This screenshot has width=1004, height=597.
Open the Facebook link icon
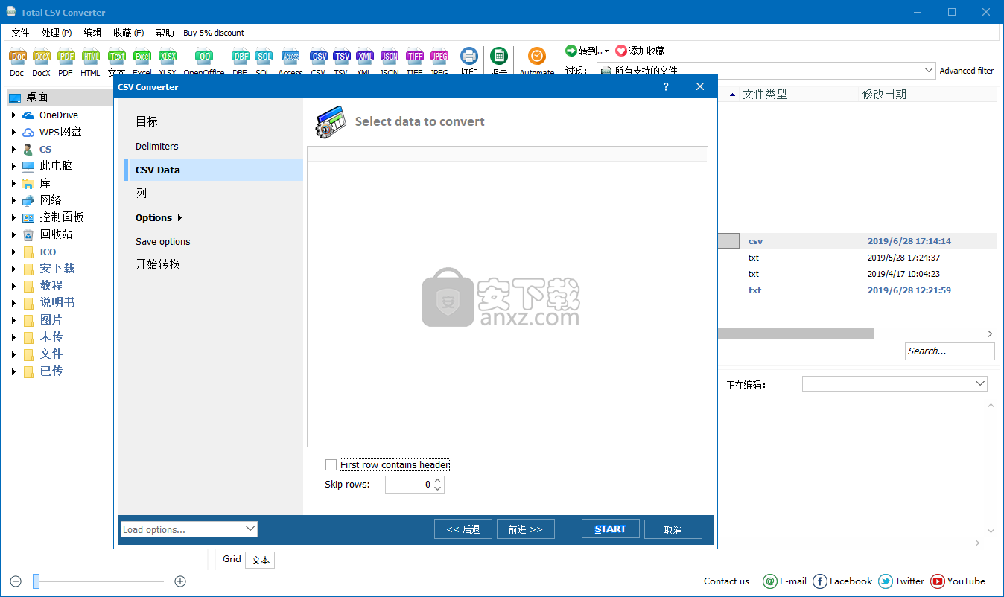click(x=820, y=581)
